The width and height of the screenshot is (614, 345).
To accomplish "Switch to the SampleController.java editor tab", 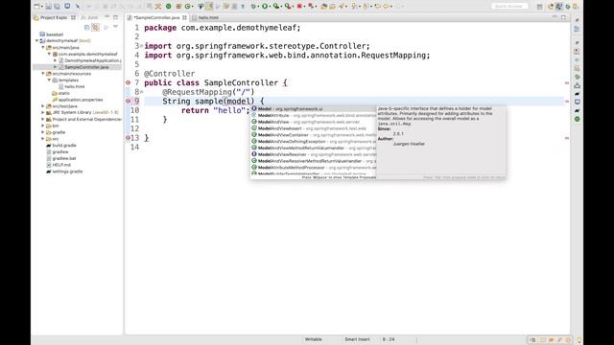I will [157, 17].
